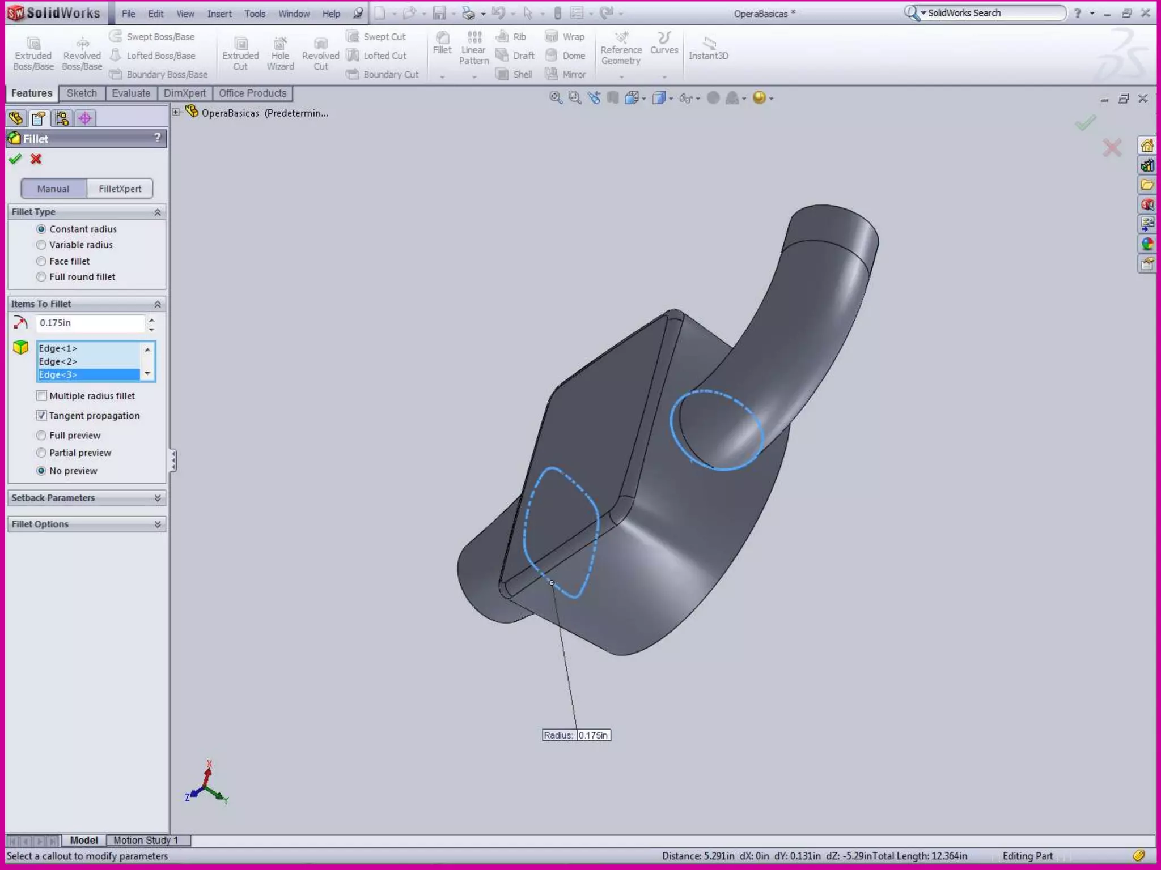
Task: Accept fillet with the green checkmark
Action: pos(15,159)
